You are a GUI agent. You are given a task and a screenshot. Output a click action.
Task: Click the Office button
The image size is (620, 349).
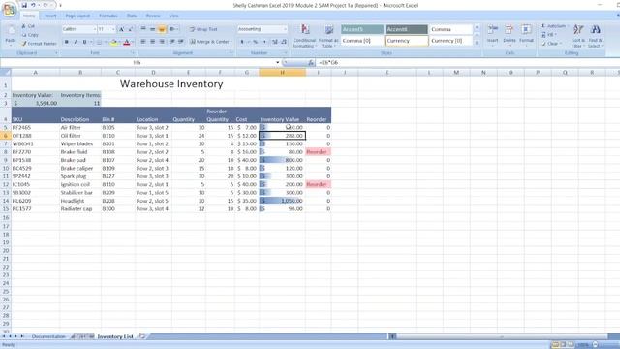pos(9,10)
